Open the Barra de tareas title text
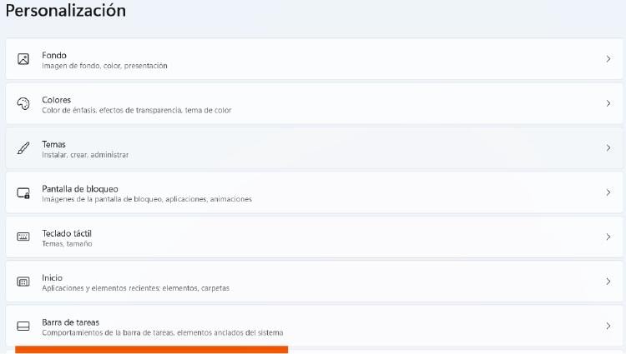The width and height of the screenshot is (626, 354). pos(71,322)
